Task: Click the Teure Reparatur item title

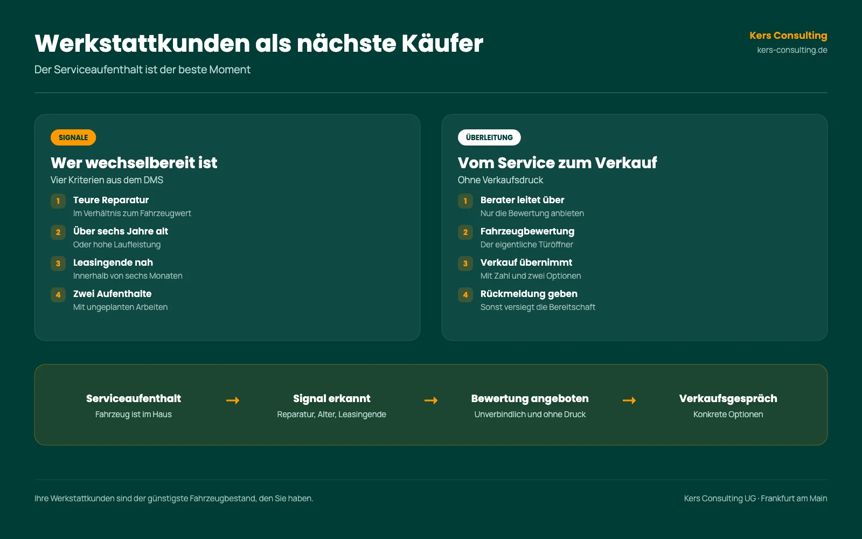Action: [111, 200]
